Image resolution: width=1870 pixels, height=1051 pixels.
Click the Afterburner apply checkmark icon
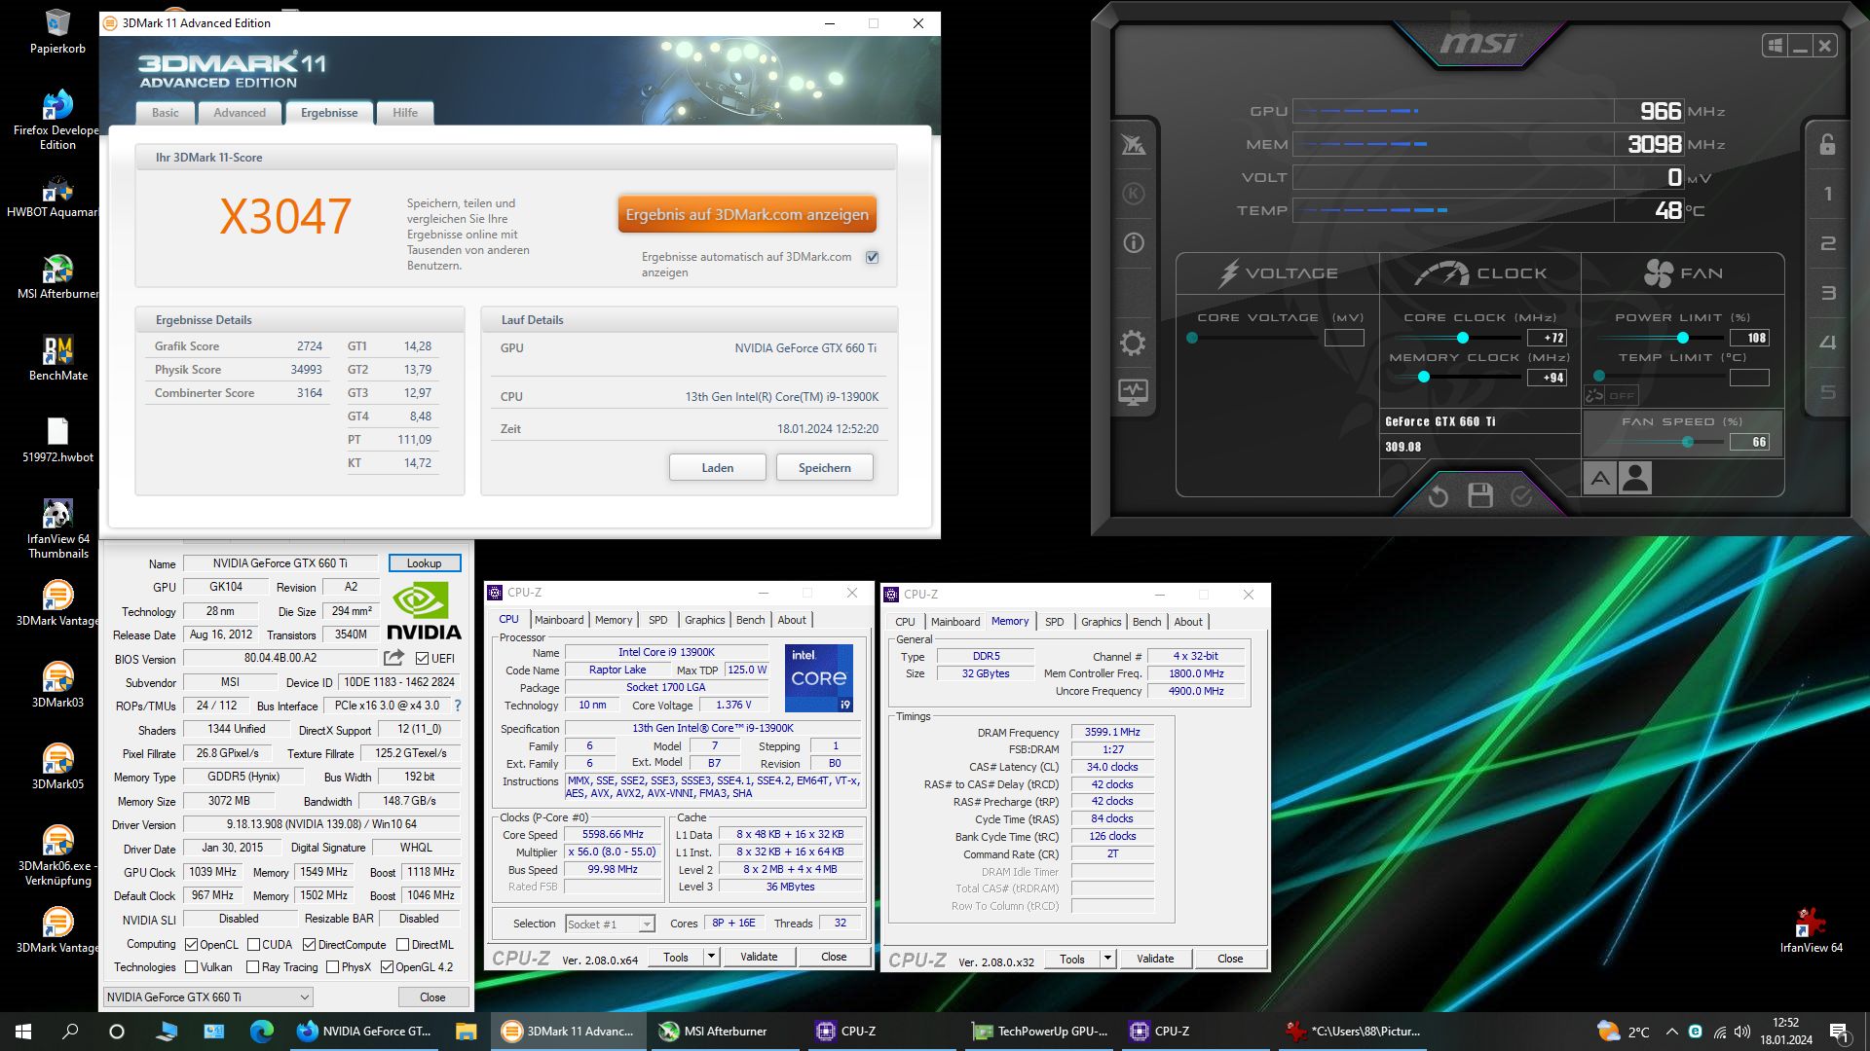click(x=1521, y=496)
